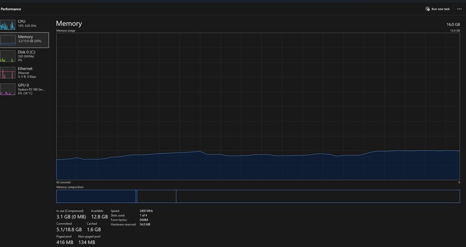Click the 15.9 GB graph scale label
The height and width of the screenshot is (247, 466).
(455, 31)
